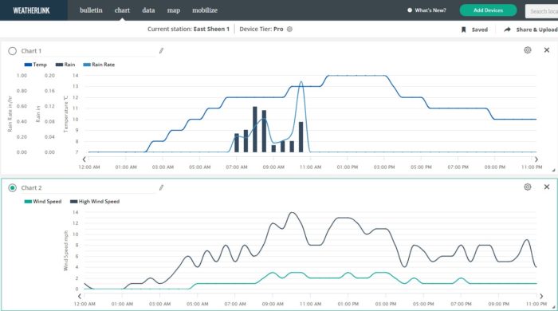Click the Add Devices button
Viewport: 558px width, 311px height.
click(x=488, y=10)
